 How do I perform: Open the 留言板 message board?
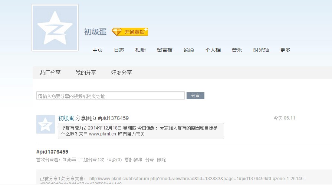165,50
